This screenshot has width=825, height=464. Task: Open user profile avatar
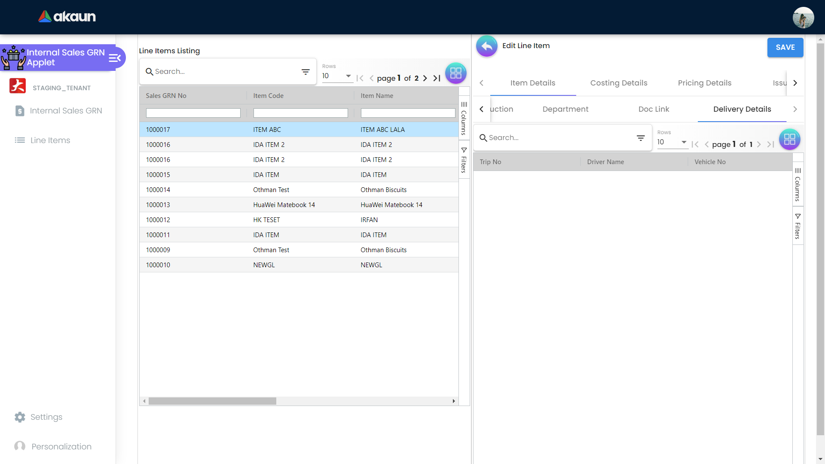[803, 18]
